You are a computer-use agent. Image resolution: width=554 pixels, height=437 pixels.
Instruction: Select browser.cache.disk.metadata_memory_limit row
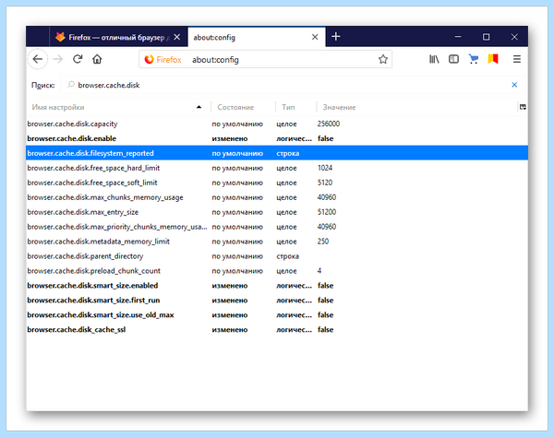pos(277,242)
